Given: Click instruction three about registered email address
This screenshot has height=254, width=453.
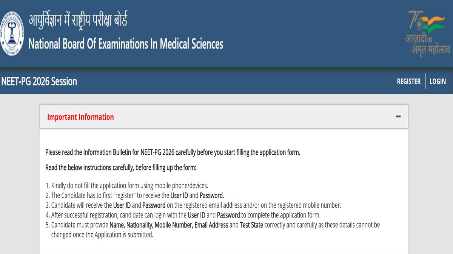Looking at the screenshot, I should (193, 205).
